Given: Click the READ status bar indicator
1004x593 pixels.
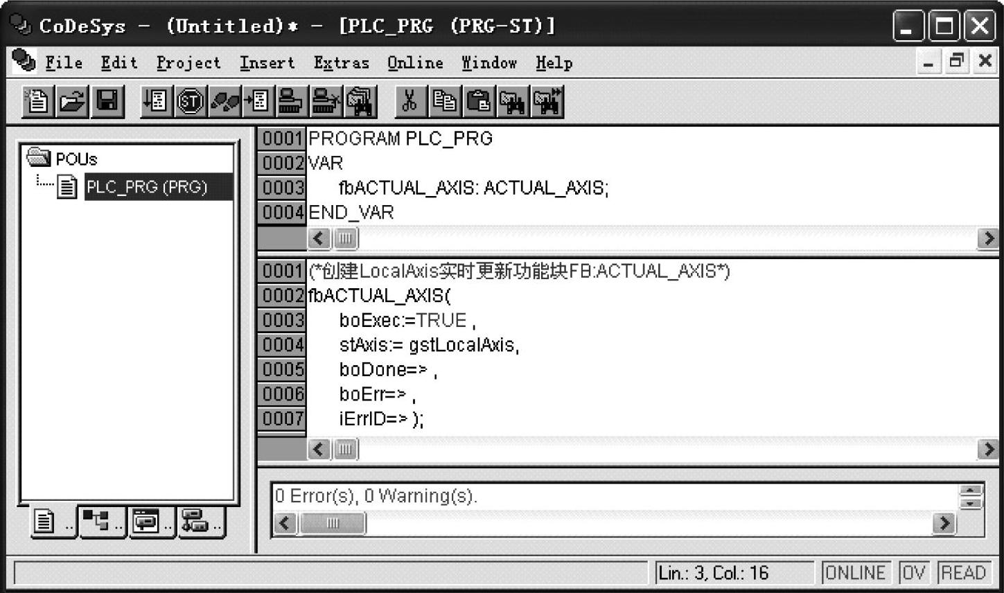Looking at the screenshot, I should (963, 573).
